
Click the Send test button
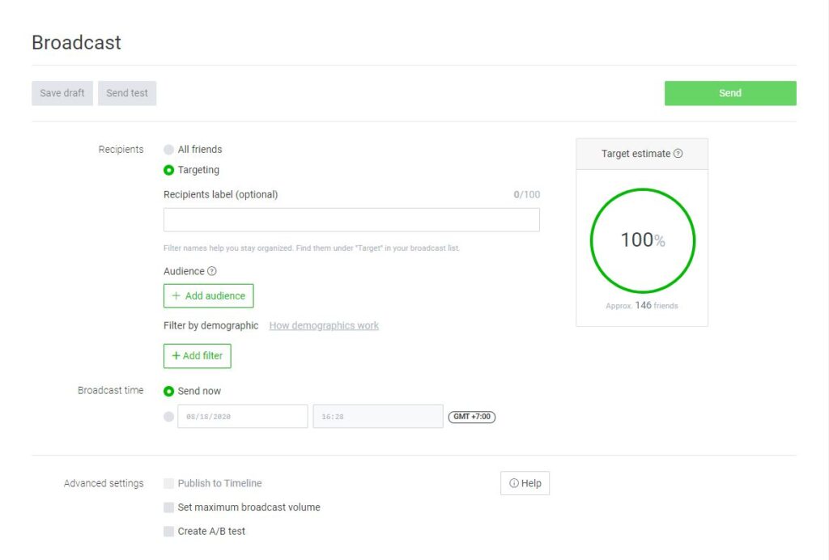tap(126, 92)
